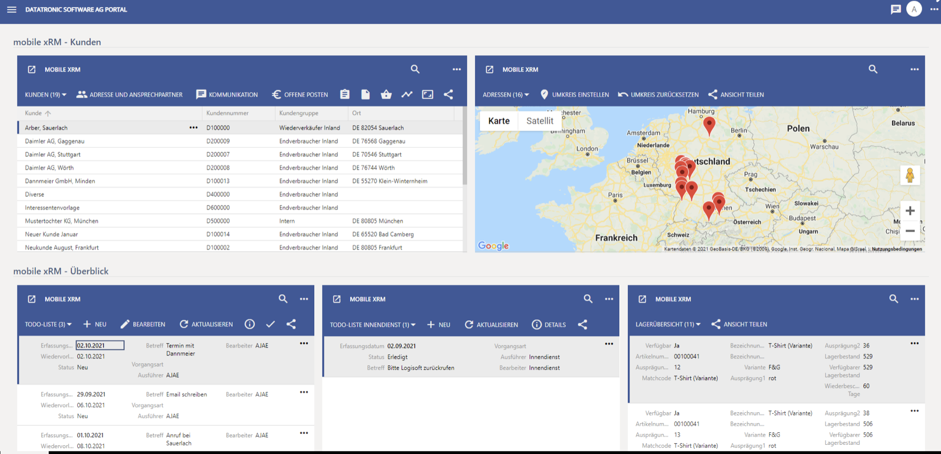941x454 pixels.
Task: Open Street View pegman on the map
Action: [909, 175]
